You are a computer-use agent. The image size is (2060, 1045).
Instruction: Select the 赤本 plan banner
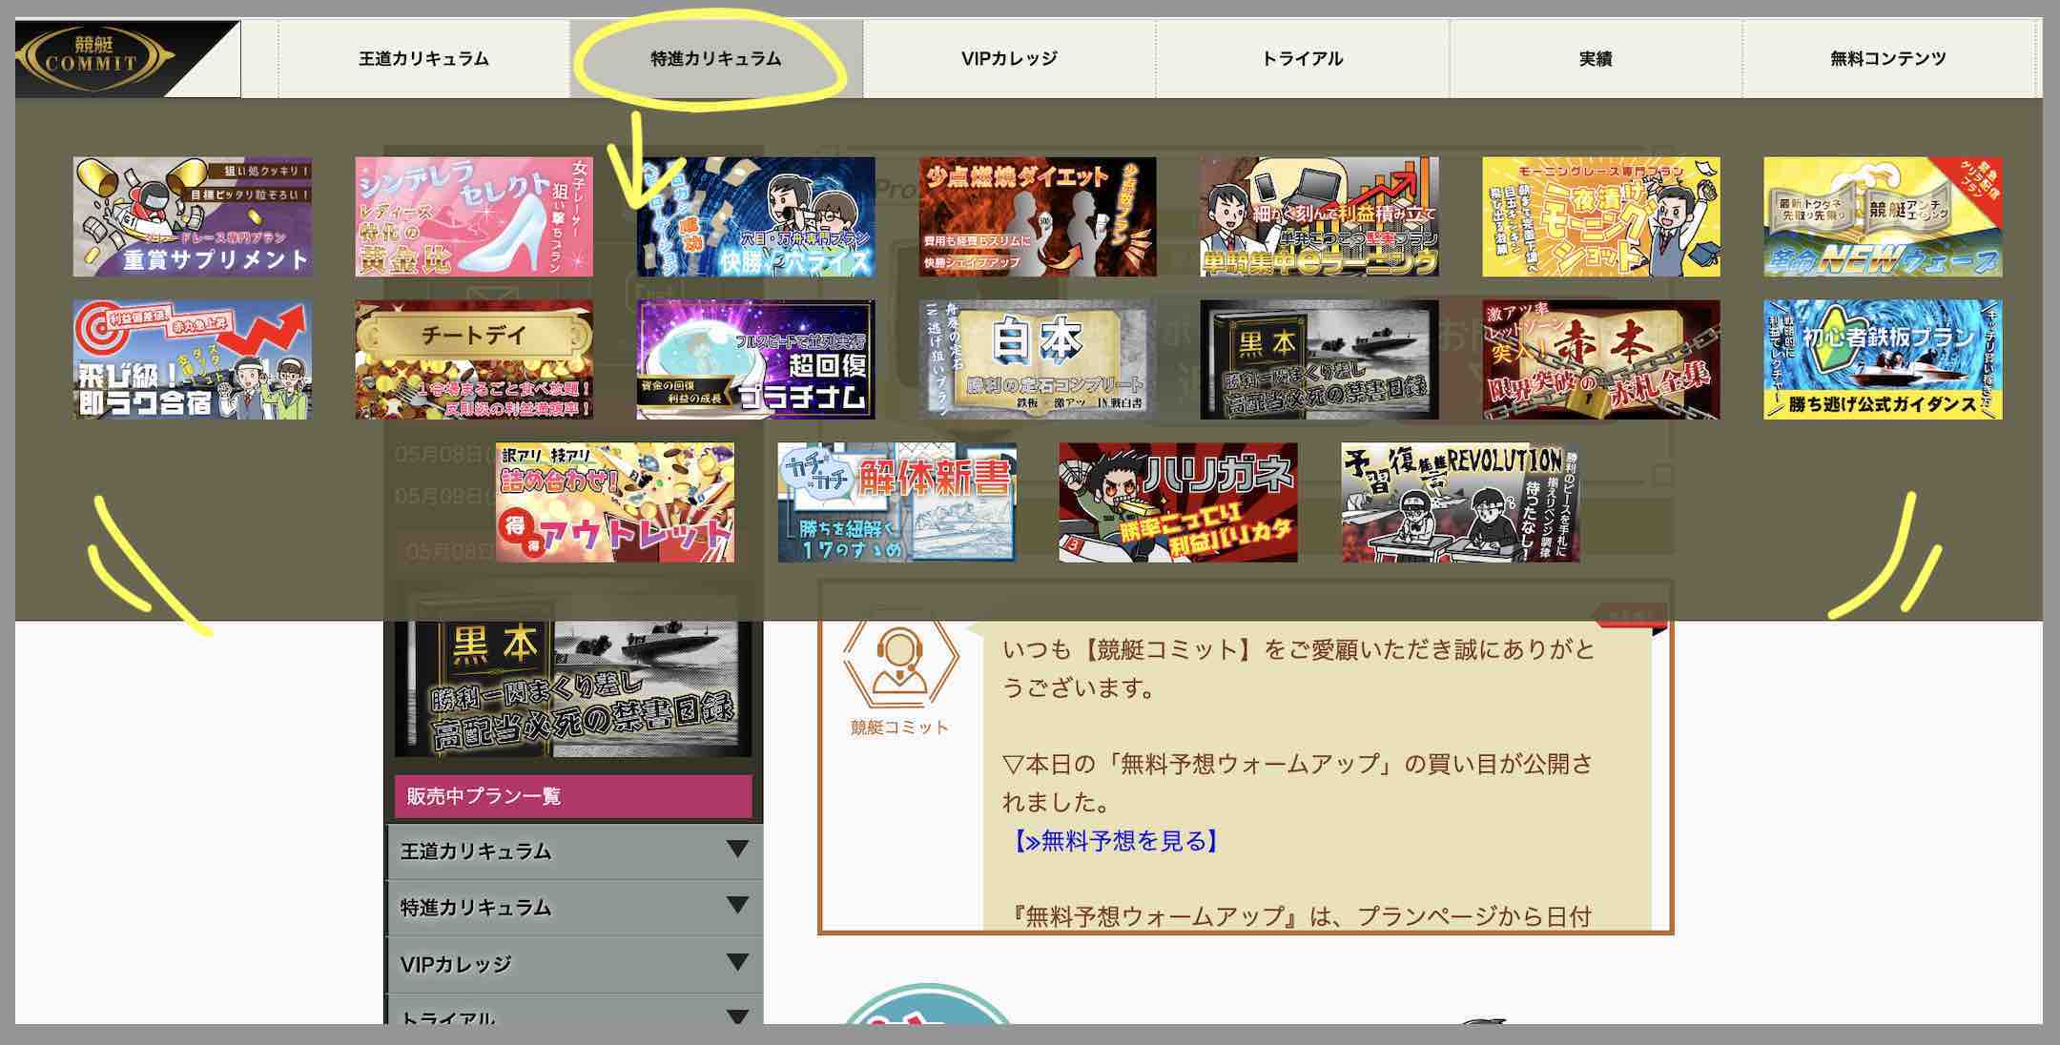pos(1602,358)
